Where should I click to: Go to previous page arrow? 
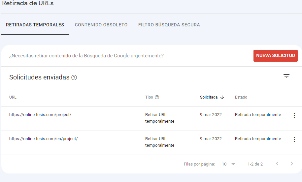click(x=277, y=164)
